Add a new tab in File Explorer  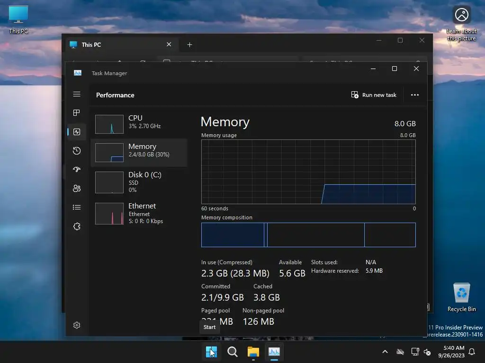tap(189, 45)
